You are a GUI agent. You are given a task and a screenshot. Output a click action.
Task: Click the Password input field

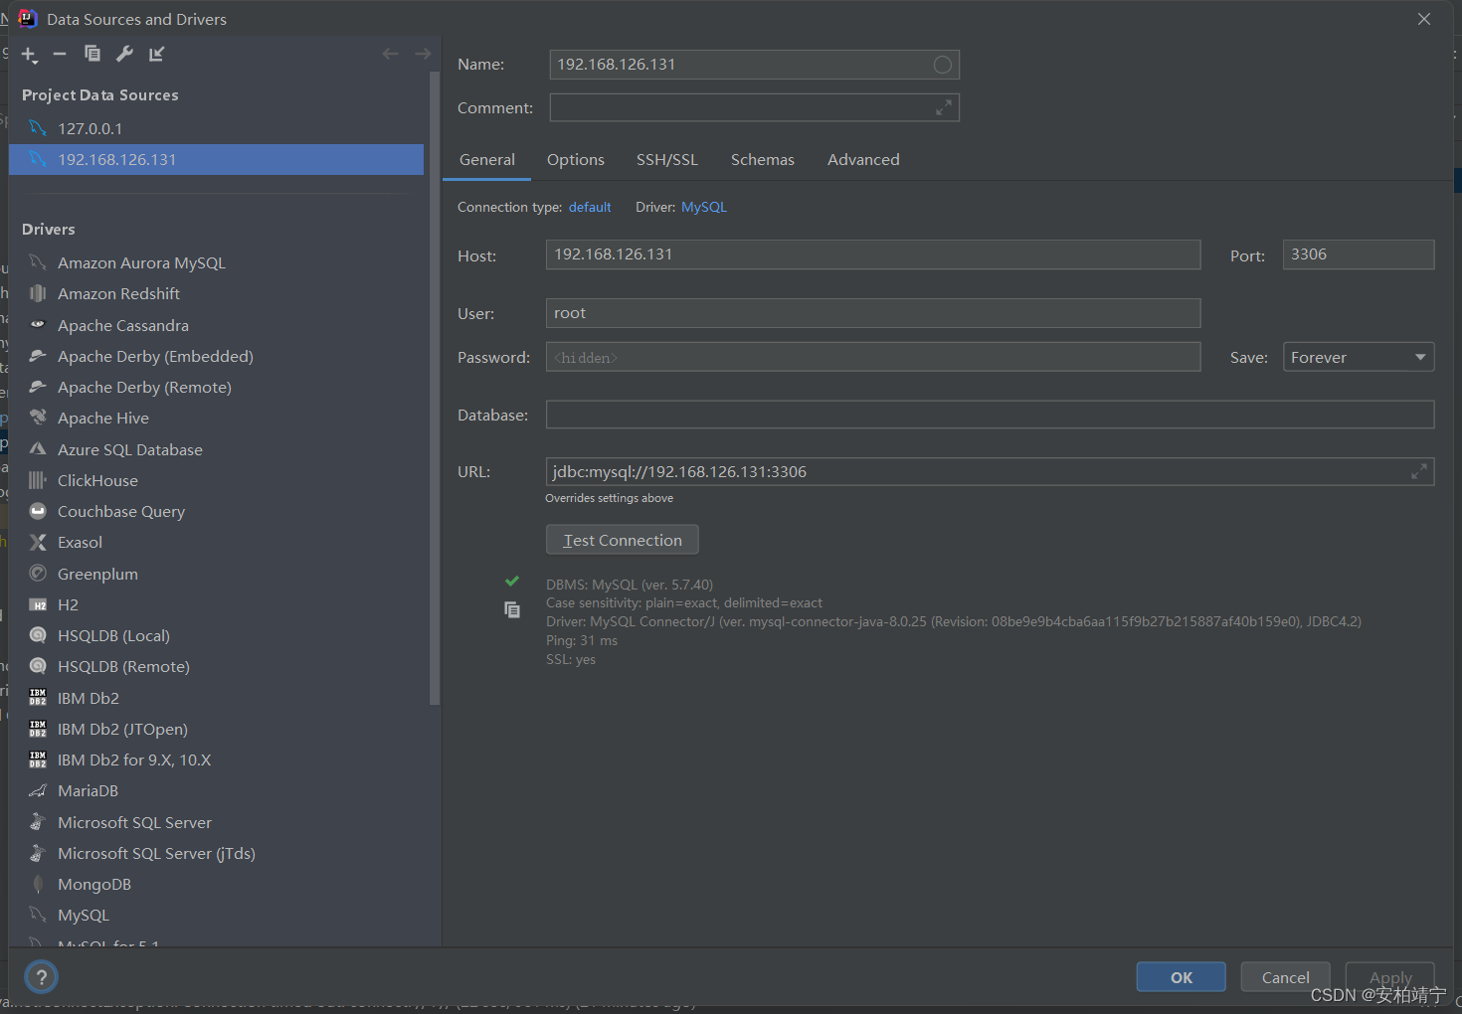click(873, 357)
